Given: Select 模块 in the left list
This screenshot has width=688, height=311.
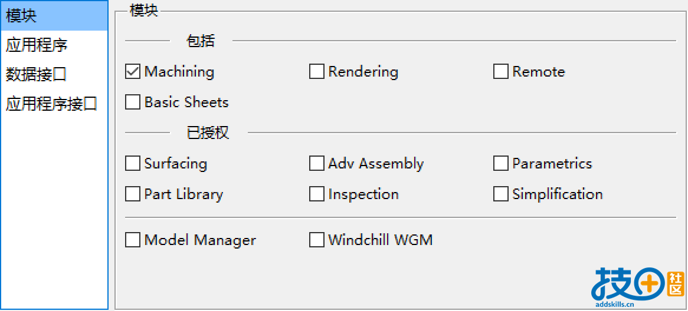Looking at the screenshot, I should coord(54,16).
